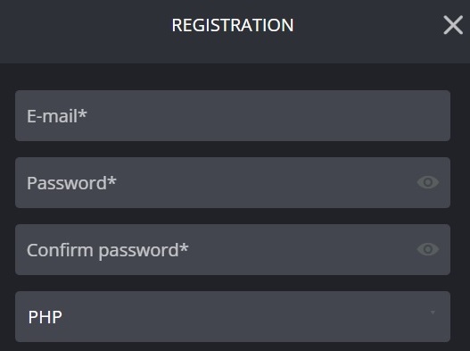Show the Password field's hidden characters
Viewport: 470px width, 351px height.
(x=428, y=182)
